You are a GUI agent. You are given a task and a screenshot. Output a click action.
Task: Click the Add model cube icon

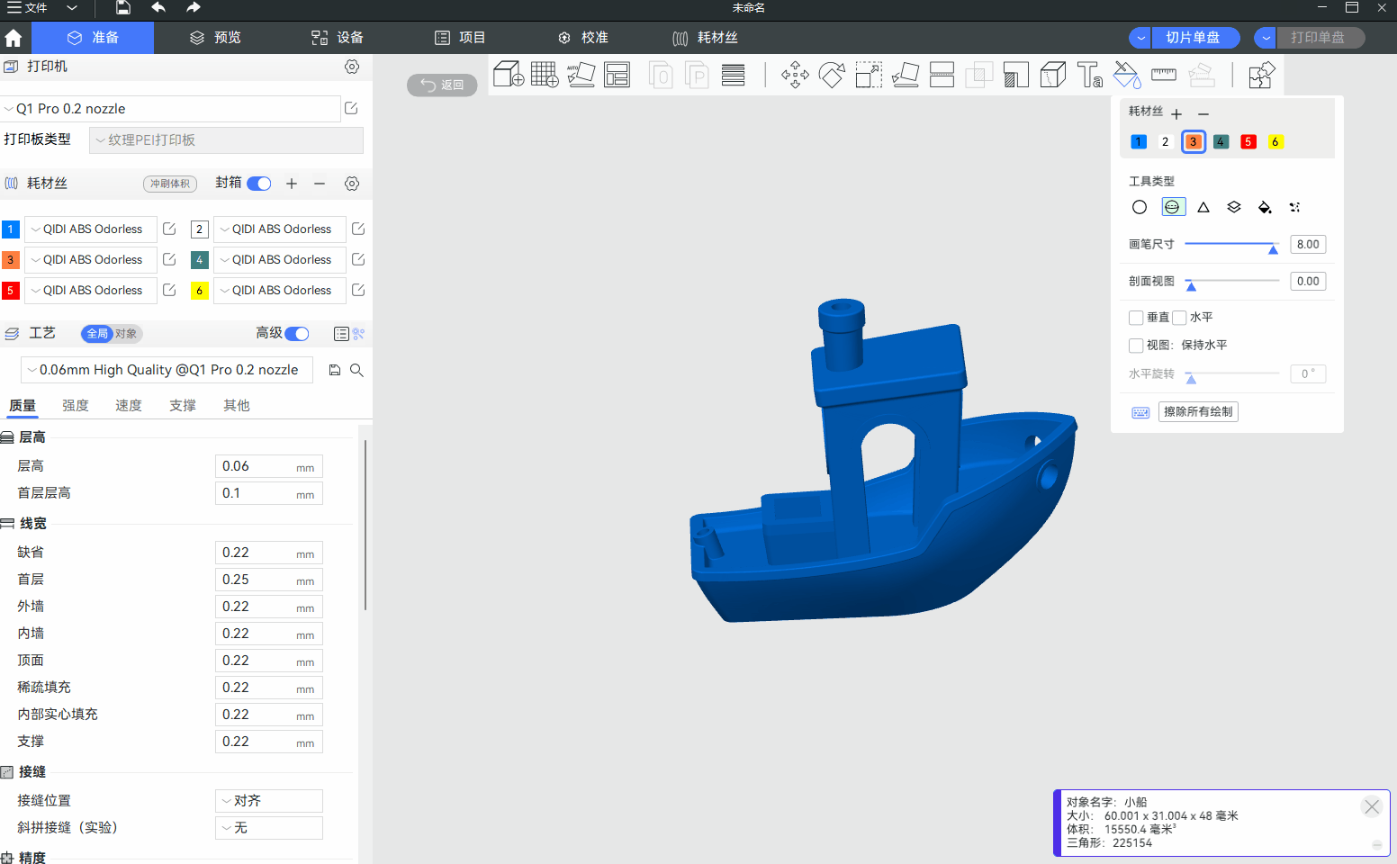[509, 75]
